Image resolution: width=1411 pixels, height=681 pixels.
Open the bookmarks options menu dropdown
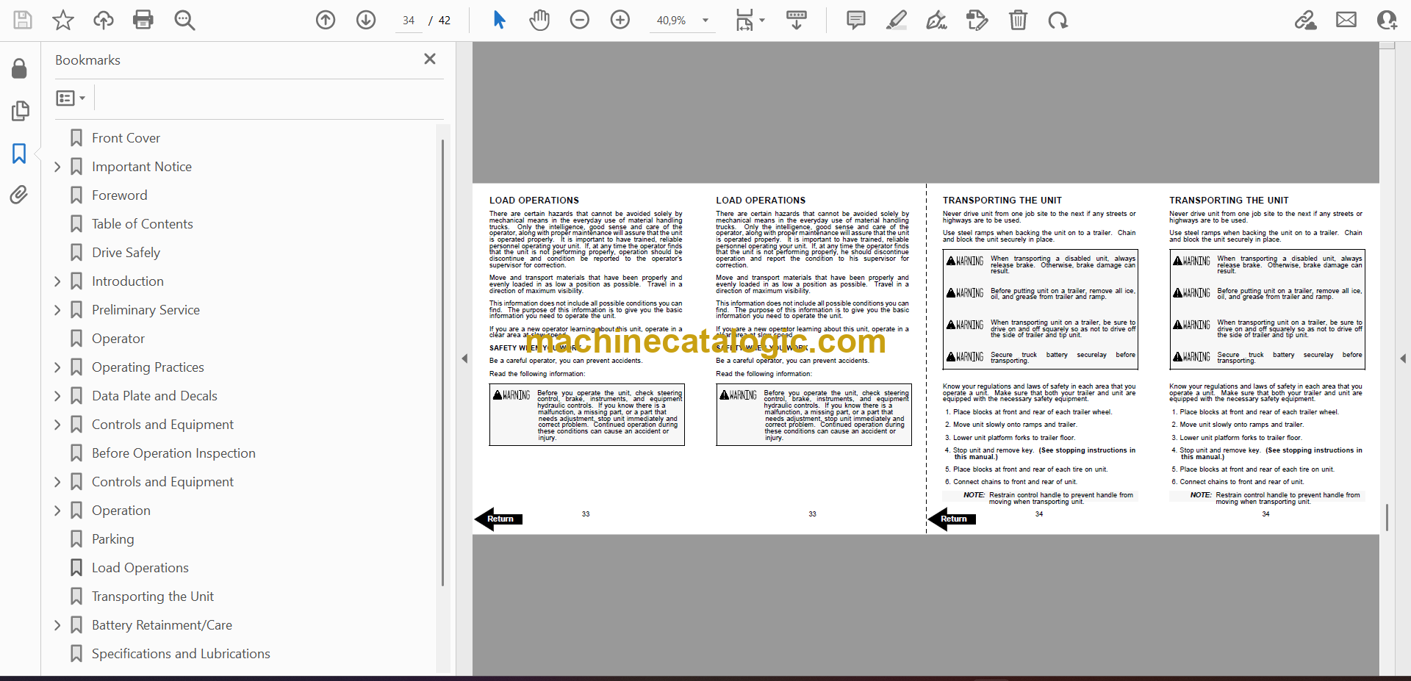71,98
